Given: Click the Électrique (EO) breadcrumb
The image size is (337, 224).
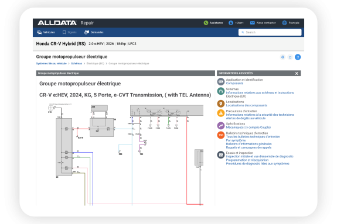Looking at the screenshot, I should click(96, 64).
